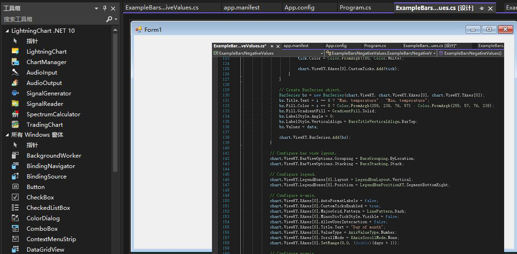Viewport: 517px width, 254px height.
Task: Choose the BindingNavigator toolbox control
Action: [x=51, y=166]
